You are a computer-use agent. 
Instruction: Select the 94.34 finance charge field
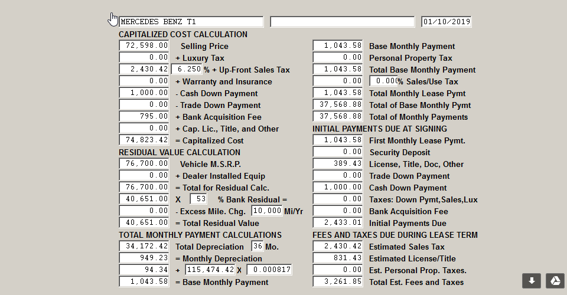[144, 270]
